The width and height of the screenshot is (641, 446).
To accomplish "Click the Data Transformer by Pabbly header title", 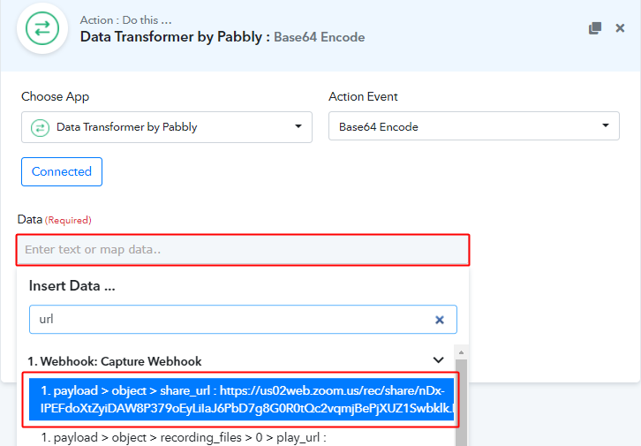I will (175, 37).
